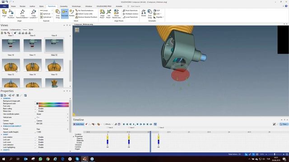Toggle Back culling Enable checkbox
The image size is (289, 162).
pos(37,109)
